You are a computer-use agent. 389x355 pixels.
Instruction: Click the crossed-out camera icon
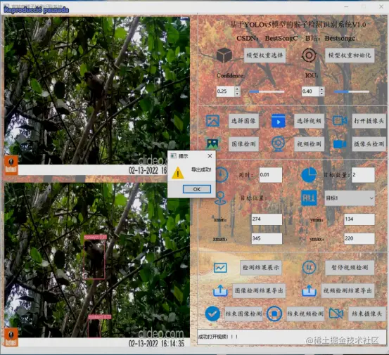336,314
